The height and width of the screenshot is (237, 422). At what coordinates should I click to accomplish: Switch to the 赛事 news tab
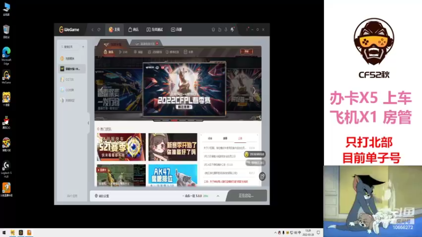pos(225,139)
